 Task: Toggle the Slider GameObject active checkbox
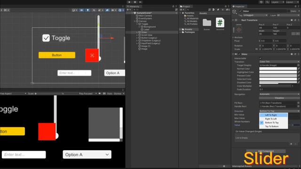(240, 11)
